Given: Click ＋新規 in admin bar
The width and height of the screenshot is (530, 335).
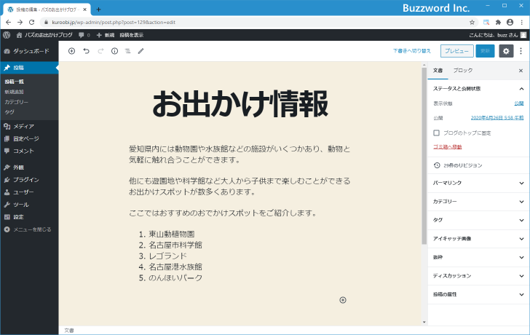Looking at the screenshot, I should [106, 35].
